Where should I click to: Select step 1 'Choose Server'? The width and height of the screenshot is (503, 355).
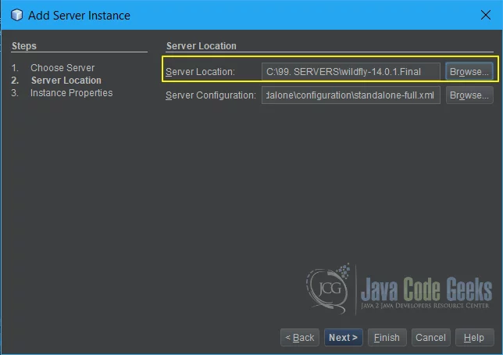point(62,68)
